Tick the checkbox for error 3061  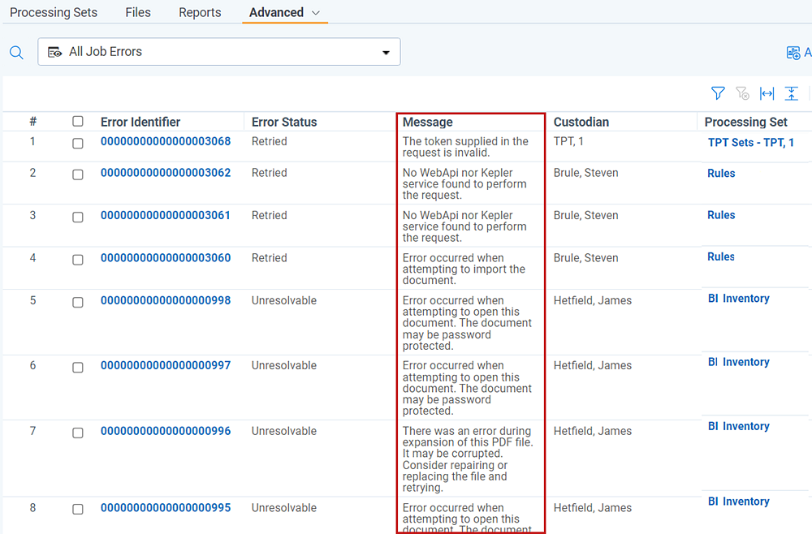(78, 217)
